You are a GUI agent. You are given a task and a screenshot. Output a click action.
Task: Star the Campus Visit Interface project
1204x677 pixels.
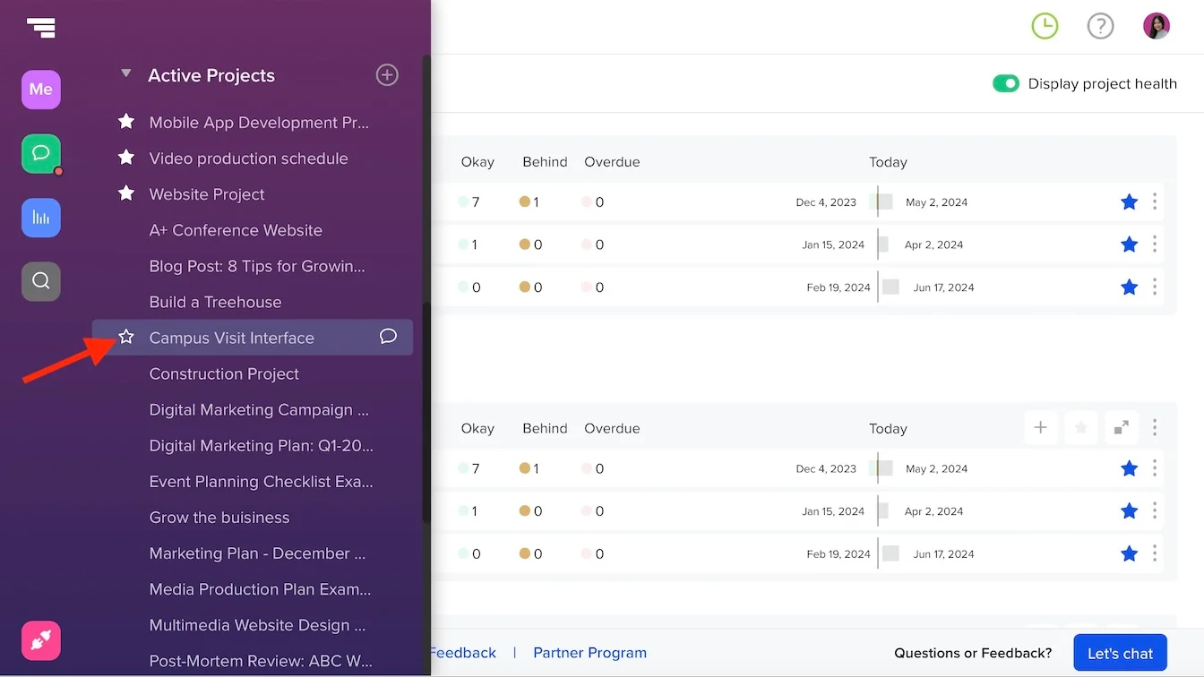(x=125, y=337)
